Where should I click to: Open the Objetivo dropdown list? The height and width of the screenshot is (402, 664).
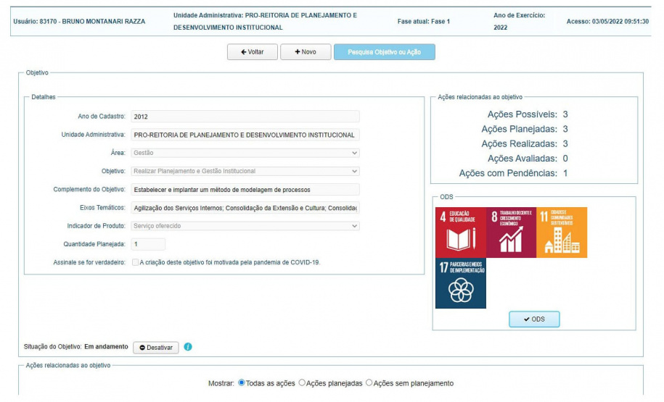[245, 171]
